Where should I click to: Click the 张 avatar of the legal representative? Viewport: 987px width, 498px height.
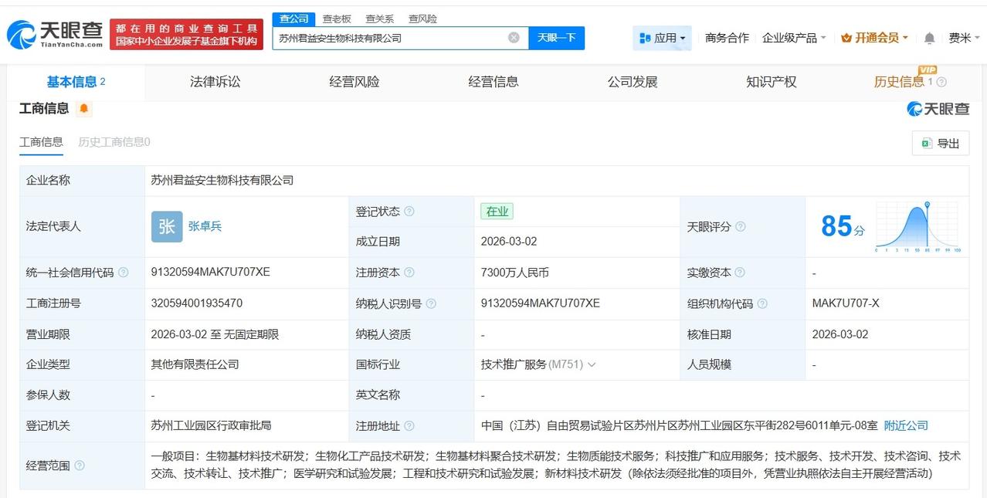tap(166, 226)
